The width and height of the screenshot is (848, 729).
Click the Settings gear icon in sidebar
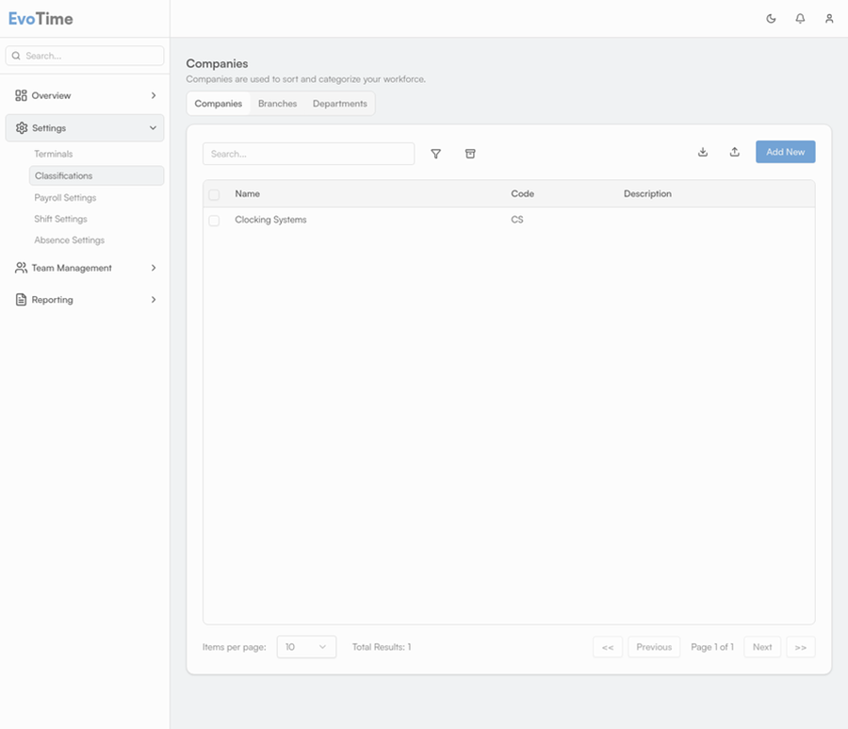pyautogui.click(x=22, y=128)
